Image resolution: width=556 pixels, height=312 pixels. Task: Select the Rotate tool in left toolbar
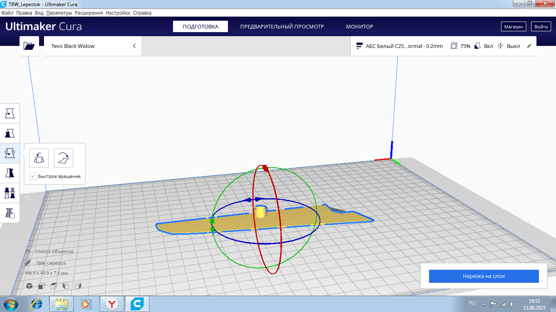click(x=10, y=153)
